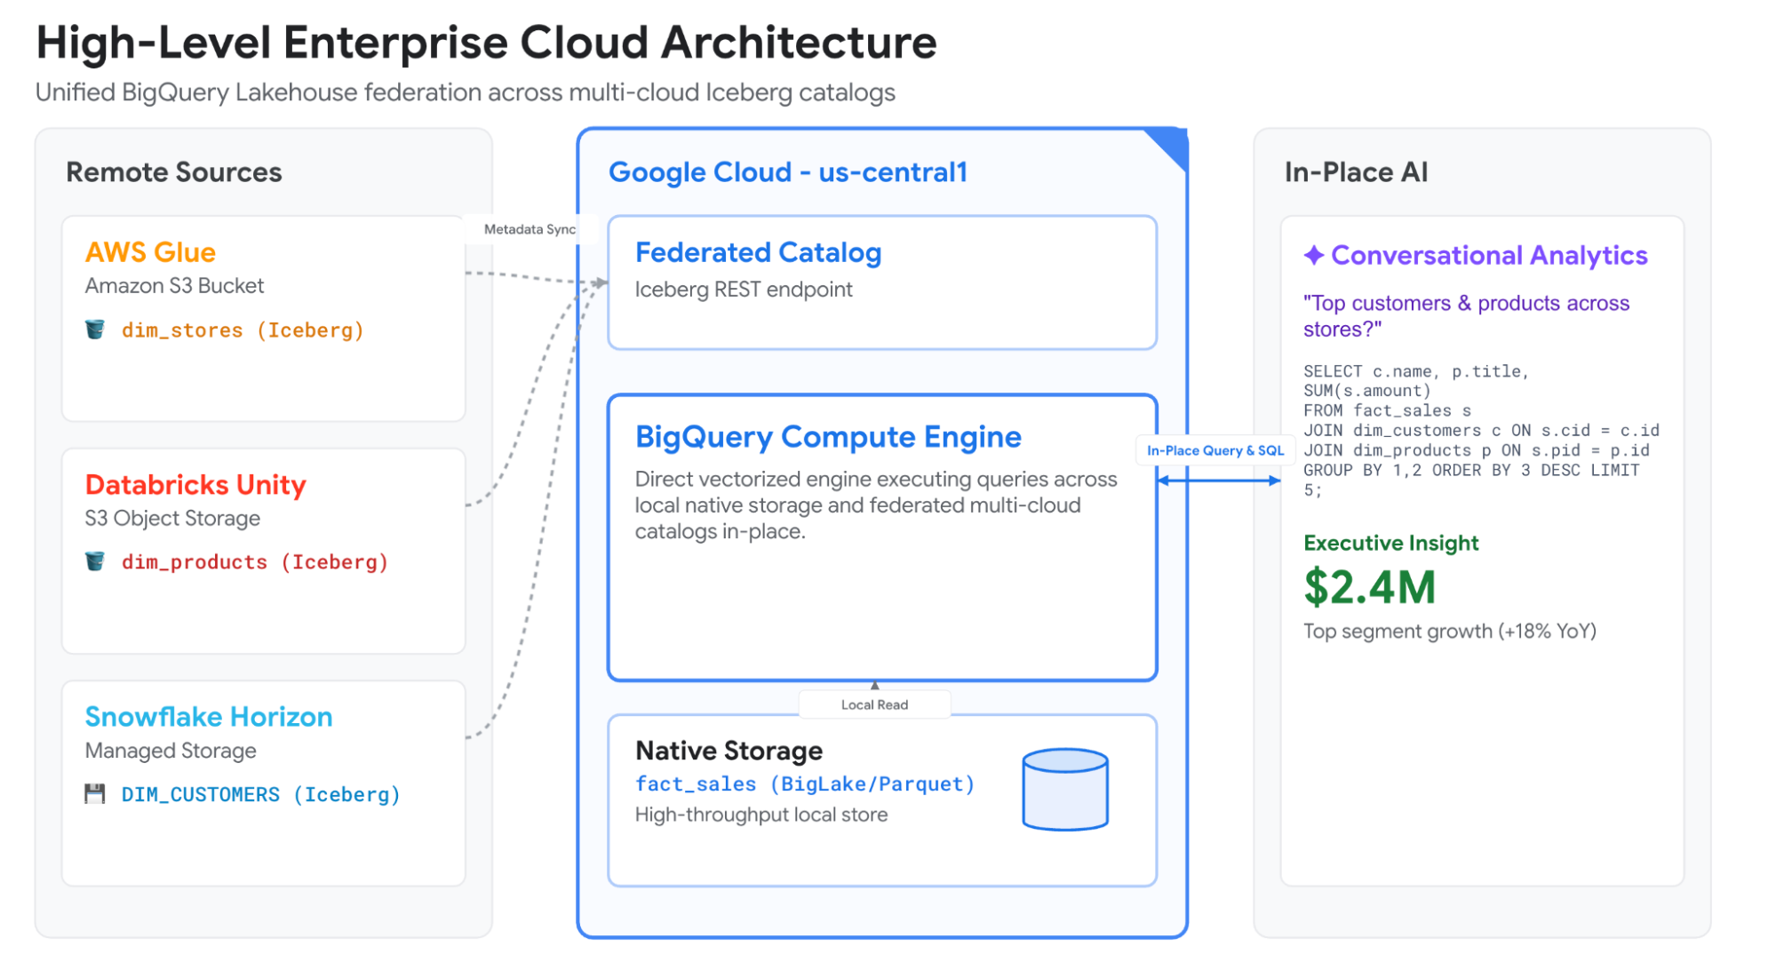Click the BigQuery Compute Engine title
The image size is (1776, 978).
[x=828, y=437]
